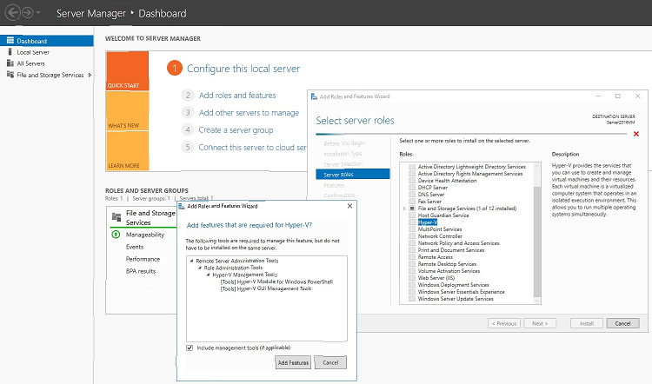Check the Hyper-V role checkbox
The image size is (652, 384).
pyautogui.click(x=412, y=222)
